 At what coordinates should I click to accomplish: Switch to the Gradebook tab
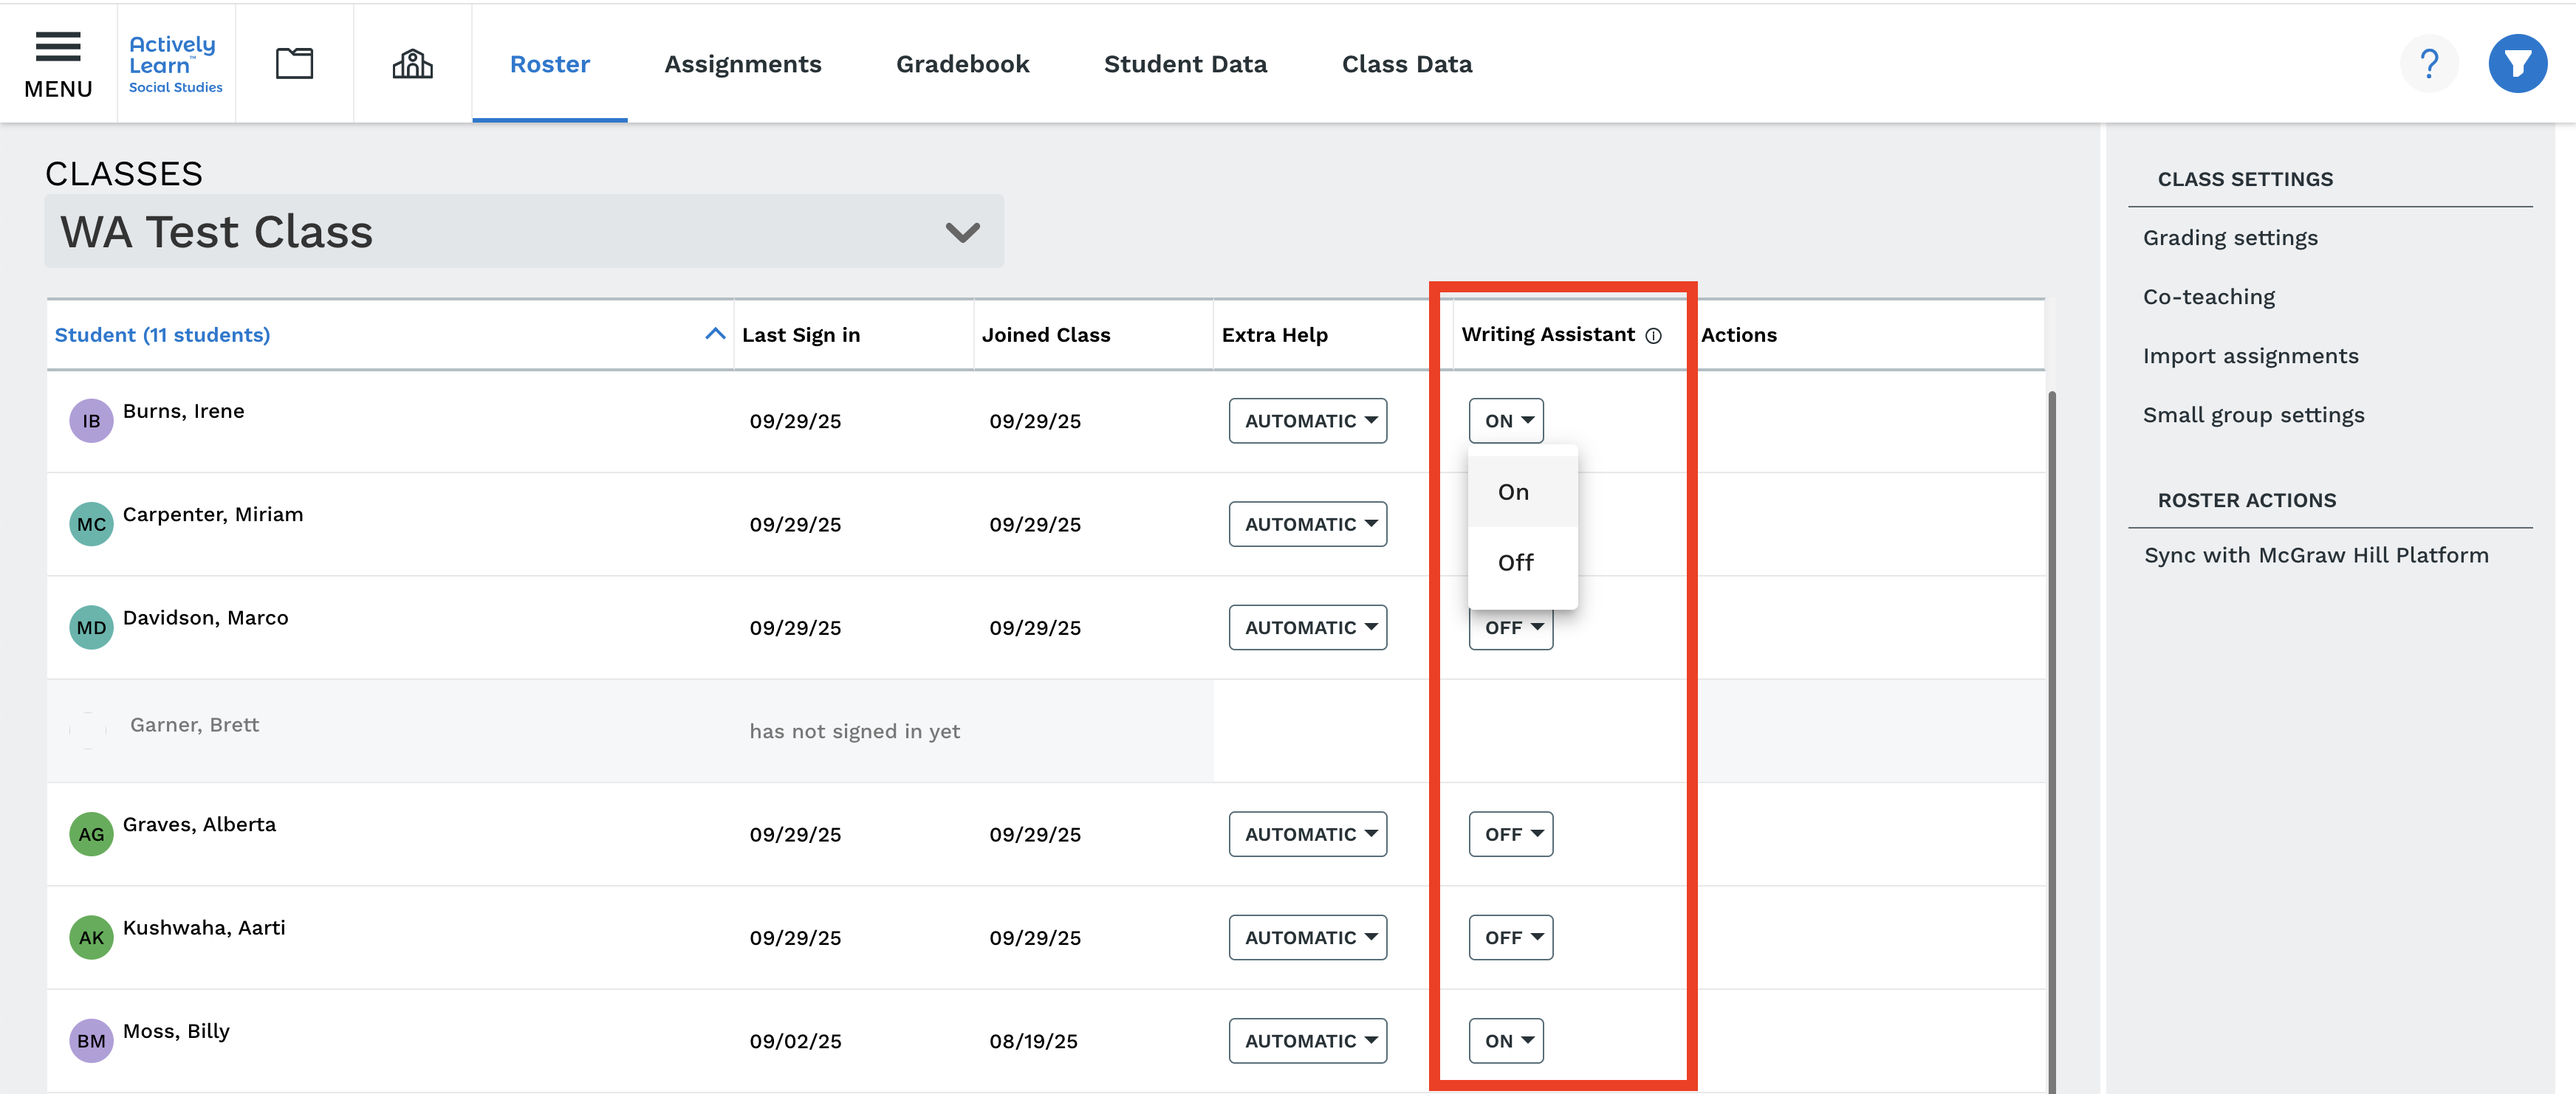point(962,64)
